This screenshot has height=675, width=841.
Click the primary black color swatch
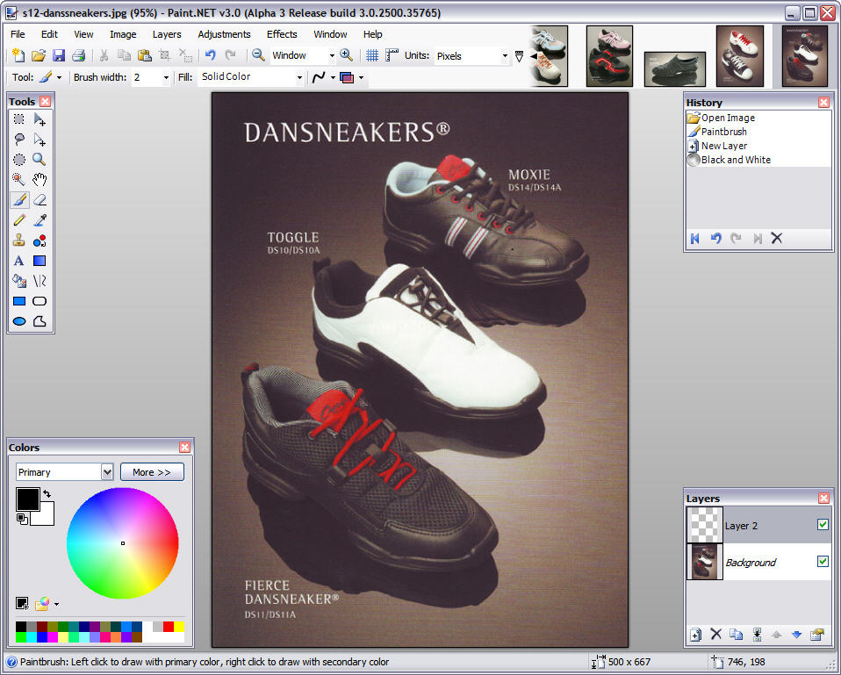point(27,499)
